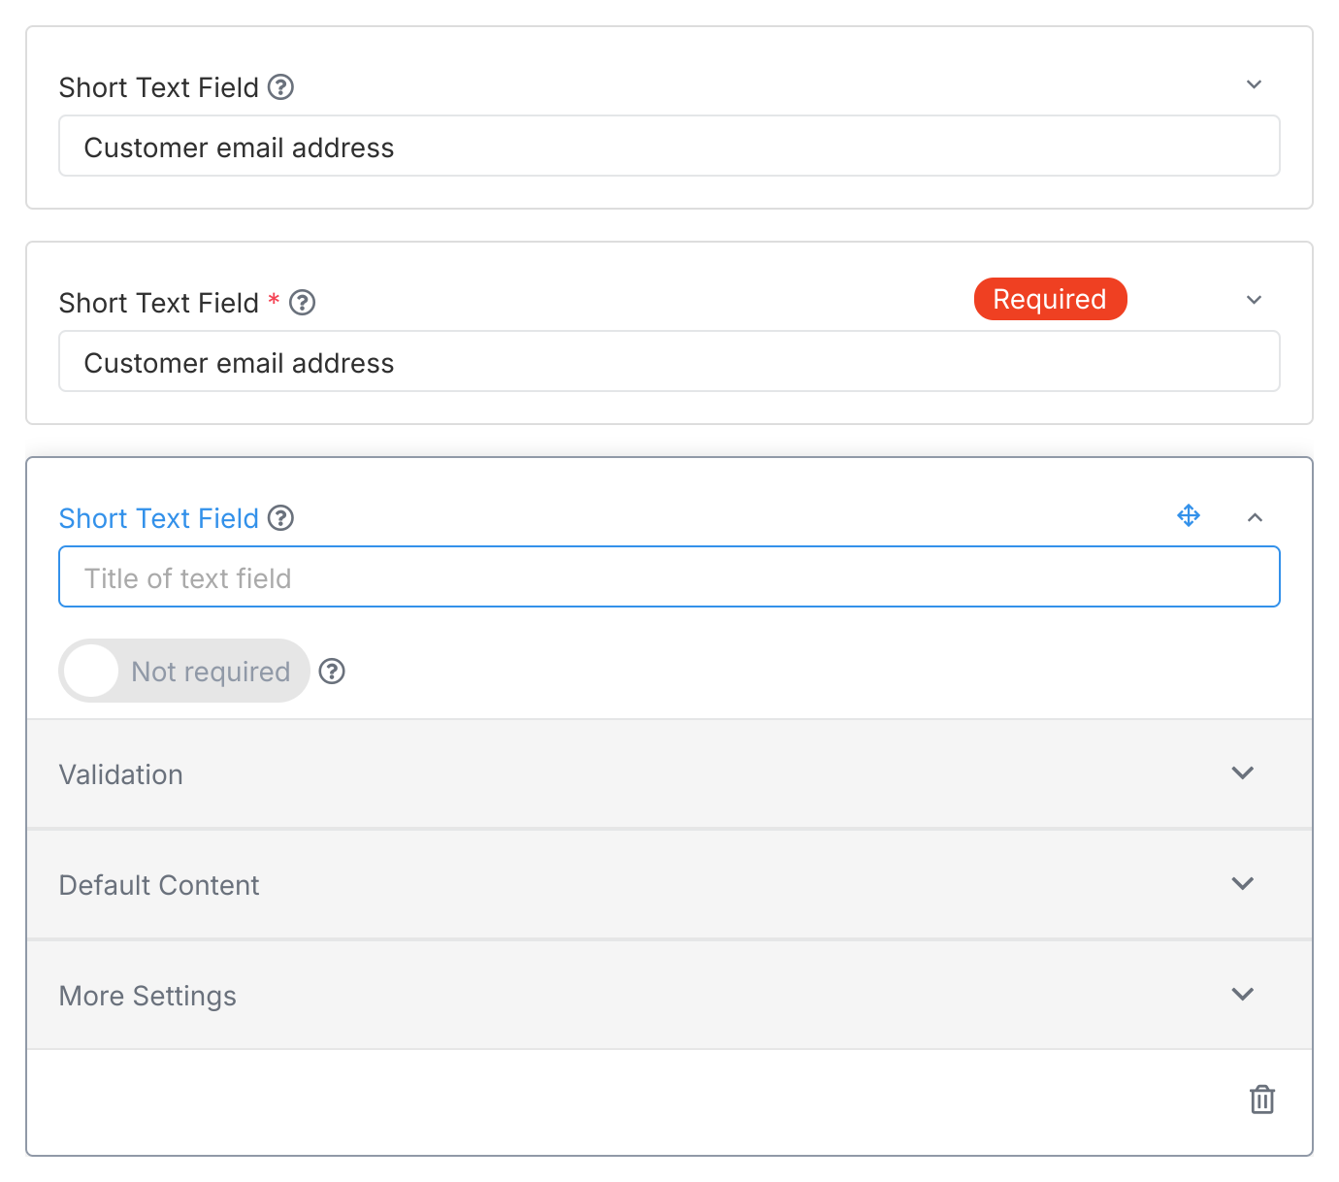
Task: Click the red asterisk on the required field label
Action: tap(273, 301)
